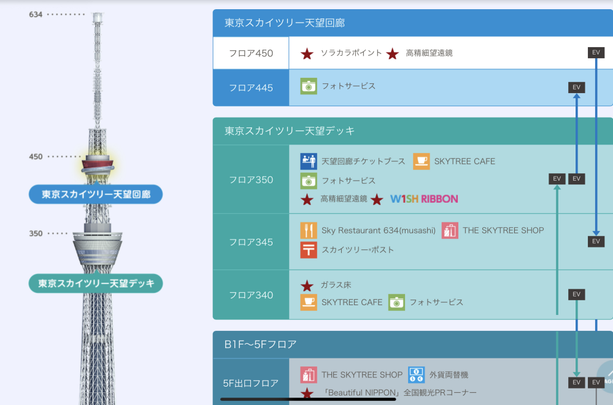The width and height of the screenshot is (613, 405).
Task: Open the Sky Restaurant 634(musashi) link
Action: coord(379,230)
